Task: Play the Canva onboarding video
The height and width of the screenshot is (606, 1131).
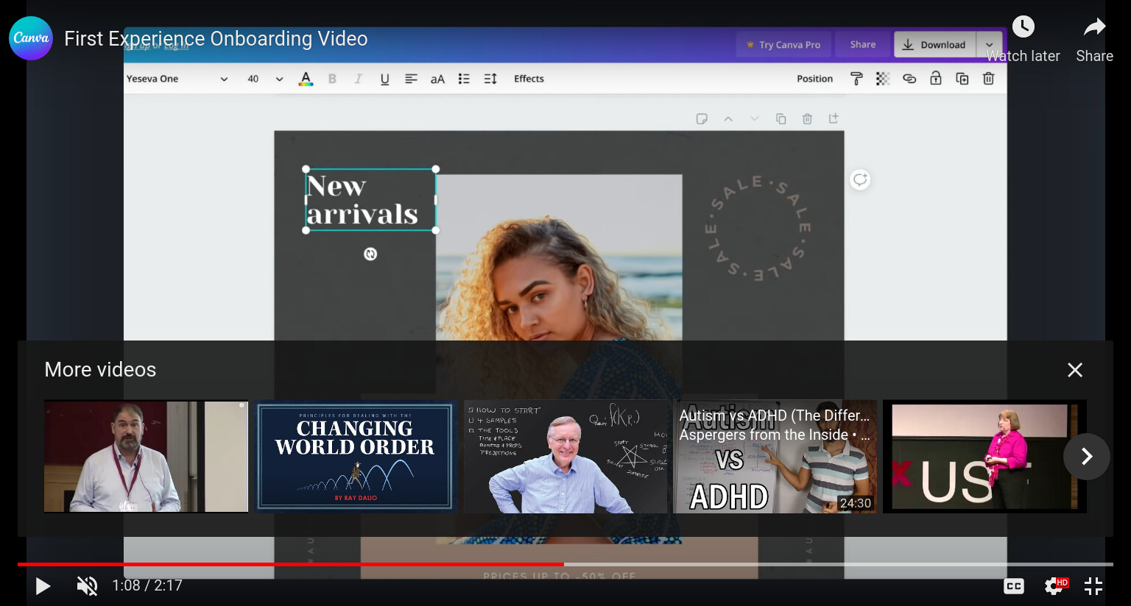Action: point(43,585)
